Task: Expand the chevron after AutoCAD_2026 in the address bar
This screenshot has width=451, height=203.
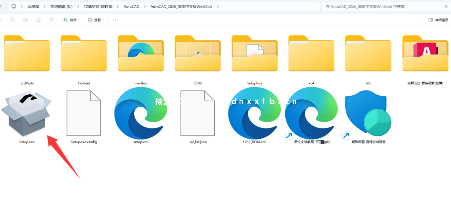Action: click(x=218, y=7)
